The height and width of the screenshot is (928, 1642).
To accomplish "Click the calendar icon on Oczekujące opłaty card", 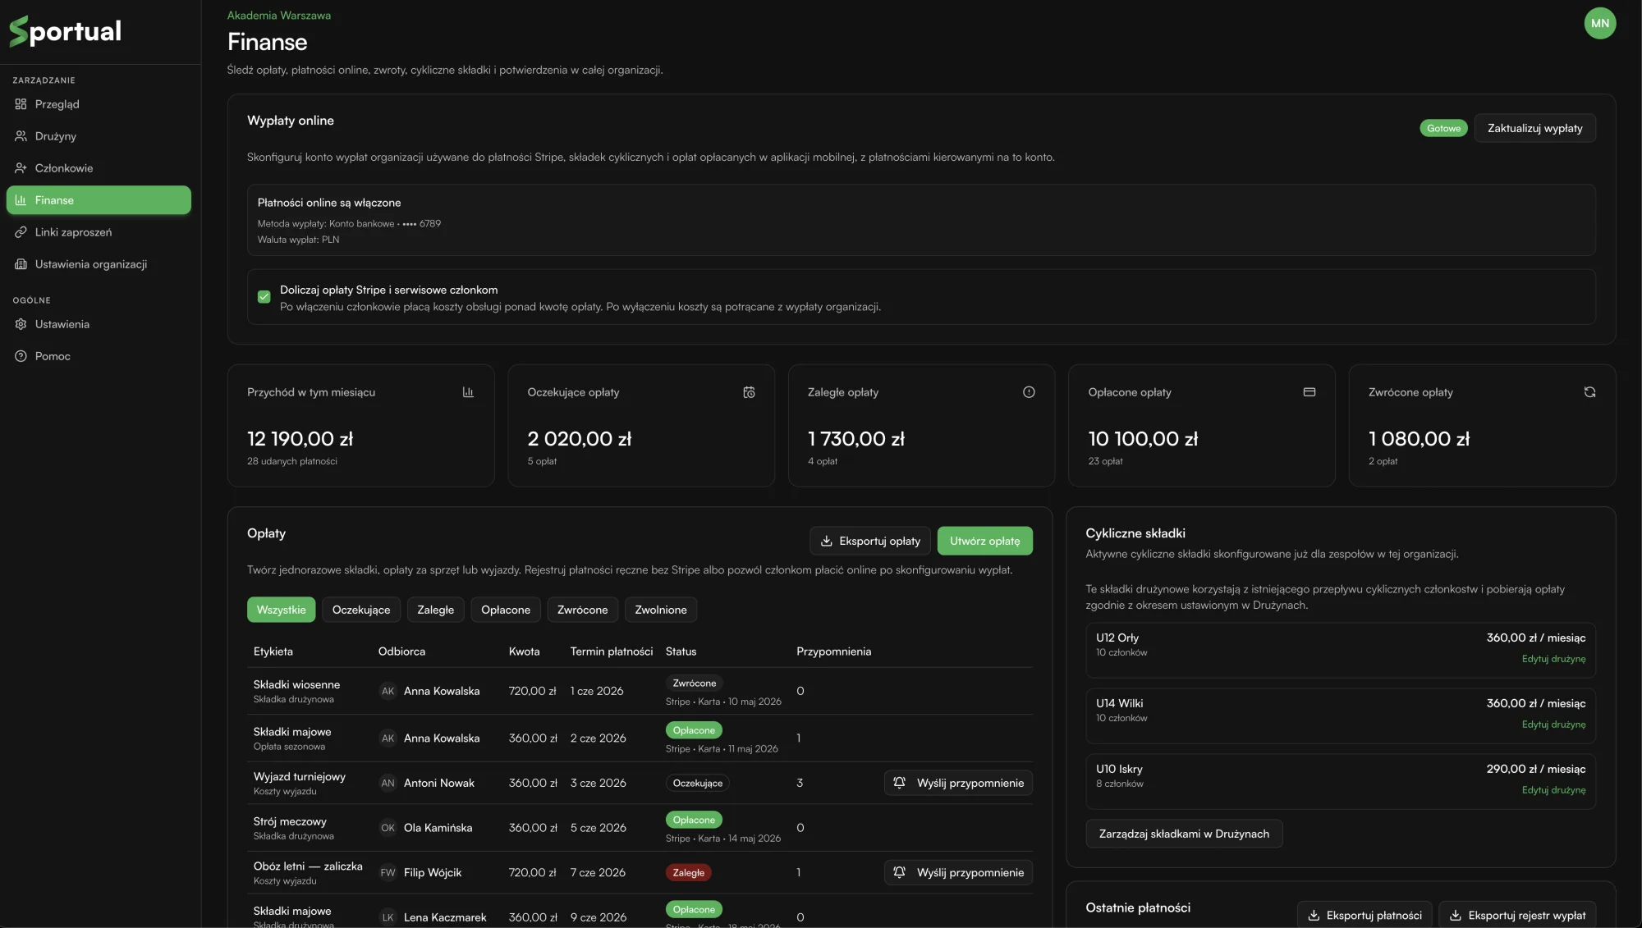I will point(749,392).
